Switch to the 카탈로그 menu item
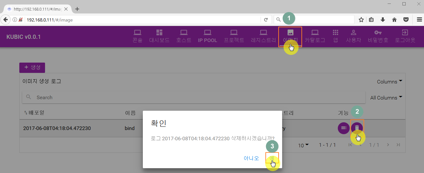424x173 pixels. pyautogui.click(x=315, y=36)
